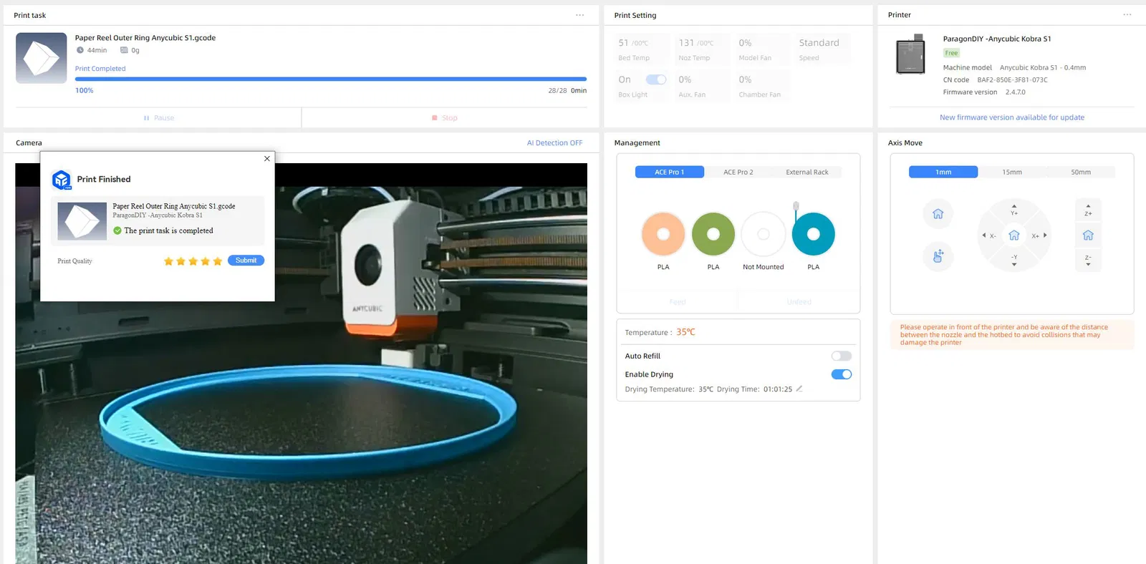Rate print quality with the first star
Image resolution: width=1146 pixels, height=564 pixels.
(x=168, y=261)
